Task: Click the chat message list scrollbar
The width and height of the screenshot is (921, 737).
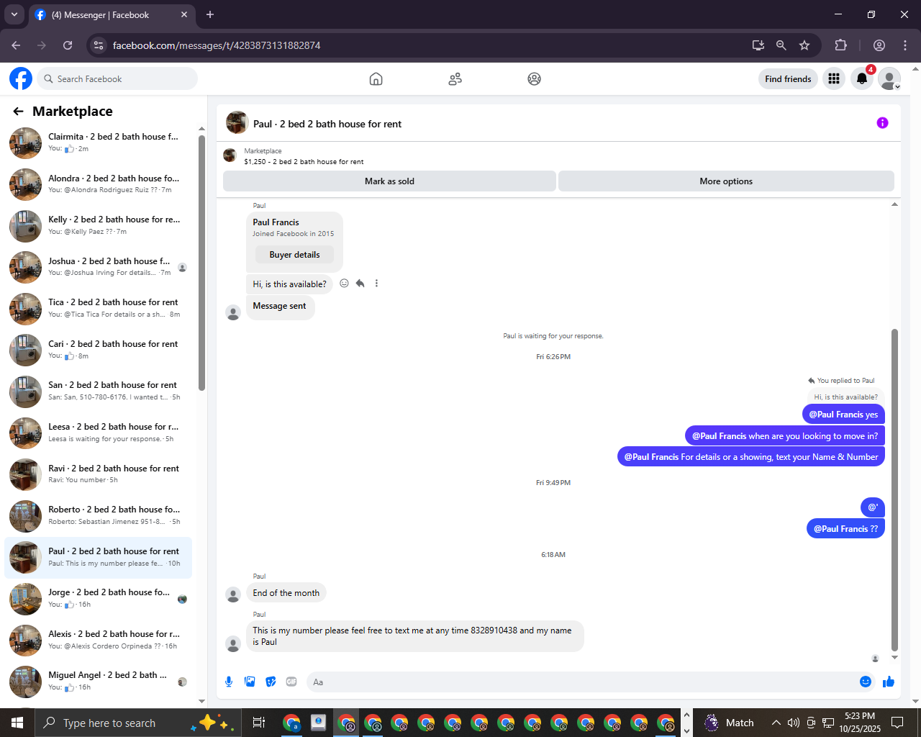Action: tap(894, 489)
